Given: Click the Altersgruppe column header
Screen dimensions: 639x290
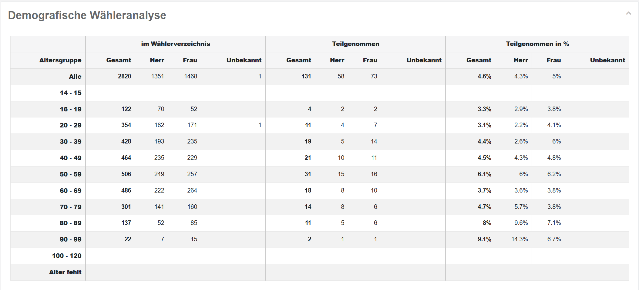Looking at the screenshot, I should (60, 60).
